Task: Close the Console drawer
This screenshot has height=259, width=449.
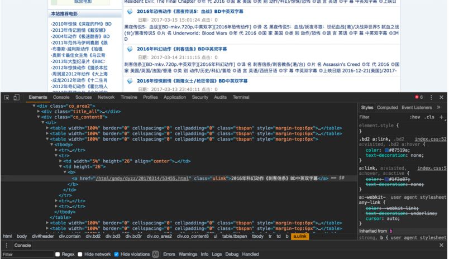Action: (441, 245)
